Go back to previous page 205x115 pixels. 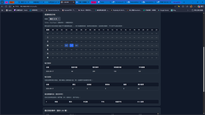click(x=2, y=6)
